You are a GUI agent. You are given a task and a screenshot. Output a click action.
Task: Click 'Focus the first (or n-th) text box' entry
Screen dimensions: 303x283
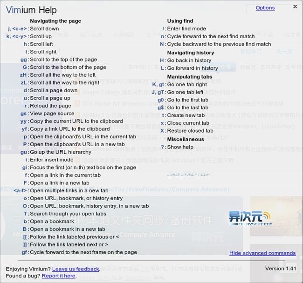(83, 168)
